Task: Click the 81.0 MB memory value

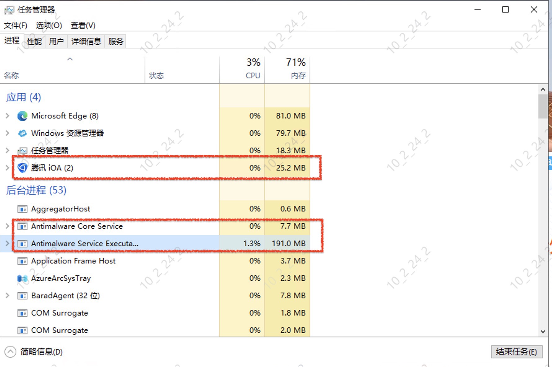Action: (291, 116)
